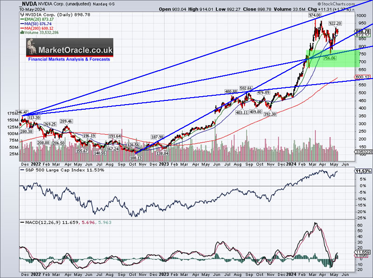The image size is (373, 278).
Task: Click the 313.30 price label
Action: [x=34, y=118]
